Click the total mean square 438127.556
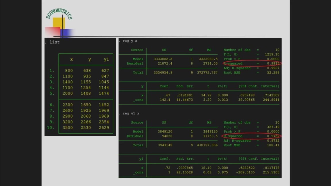Image resolution: width=331 pixels, height=186 pixels. click(x=207, y=145)
